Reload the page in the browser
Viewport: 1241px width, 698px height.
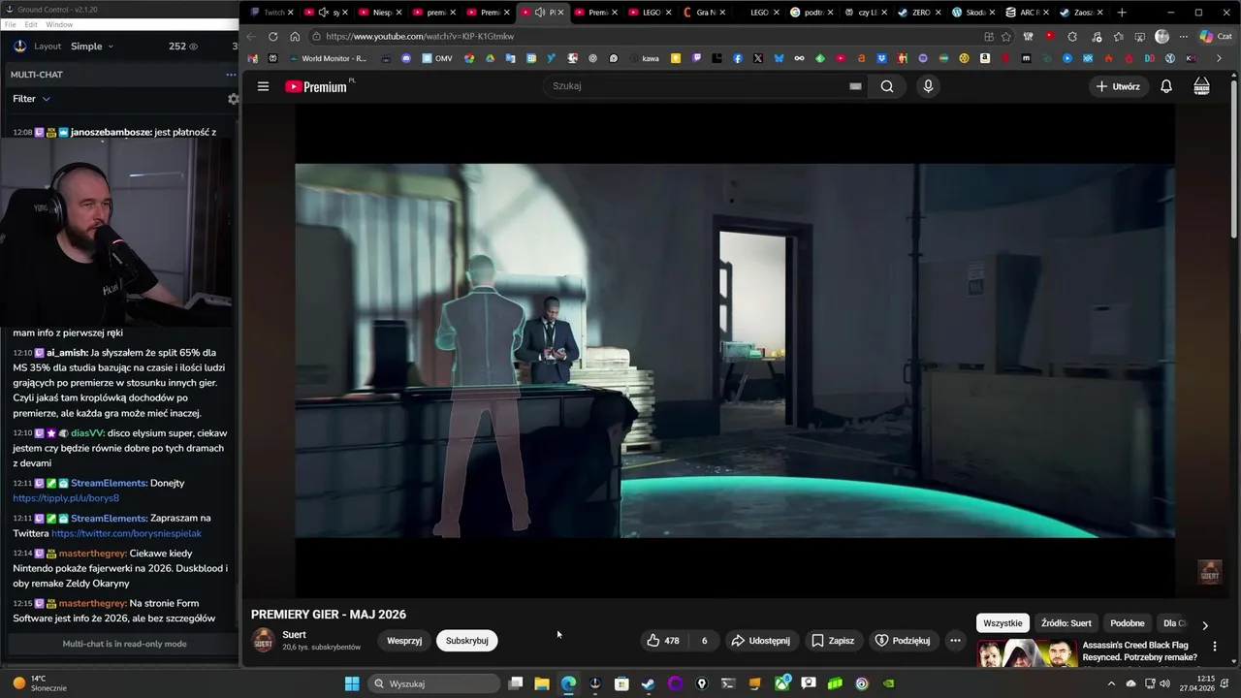[x=272, y=36]
